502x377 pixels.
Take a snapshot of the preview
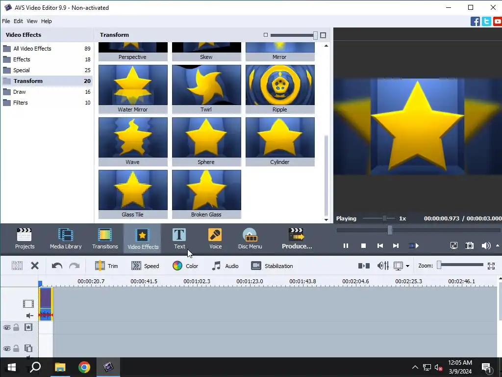point(469,246)
